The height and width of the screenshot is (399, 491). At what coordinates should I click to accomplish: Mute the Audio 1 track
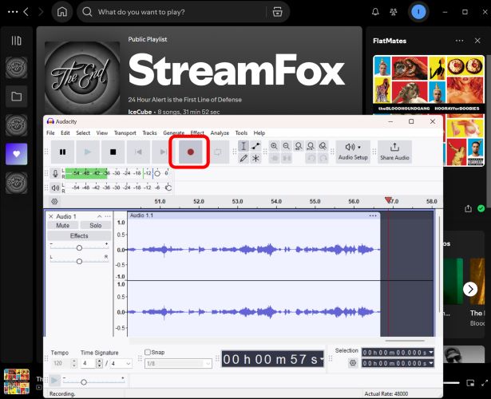pyautogui.click(x=63, y=225)
